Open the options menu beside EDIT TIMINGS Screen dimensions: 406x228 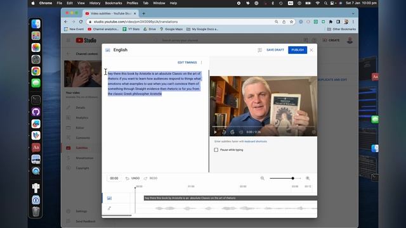click(201, 63)
